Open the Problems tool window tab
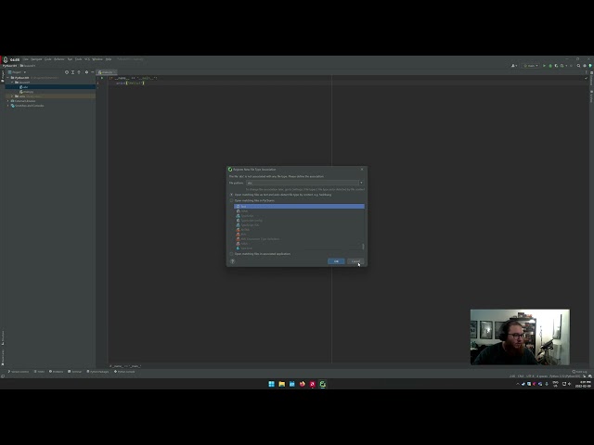The height and width of the screenshot is (445, 594). 56,372
